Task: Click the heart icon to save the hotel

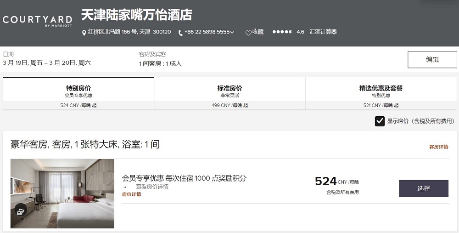Action: point(248,33)
